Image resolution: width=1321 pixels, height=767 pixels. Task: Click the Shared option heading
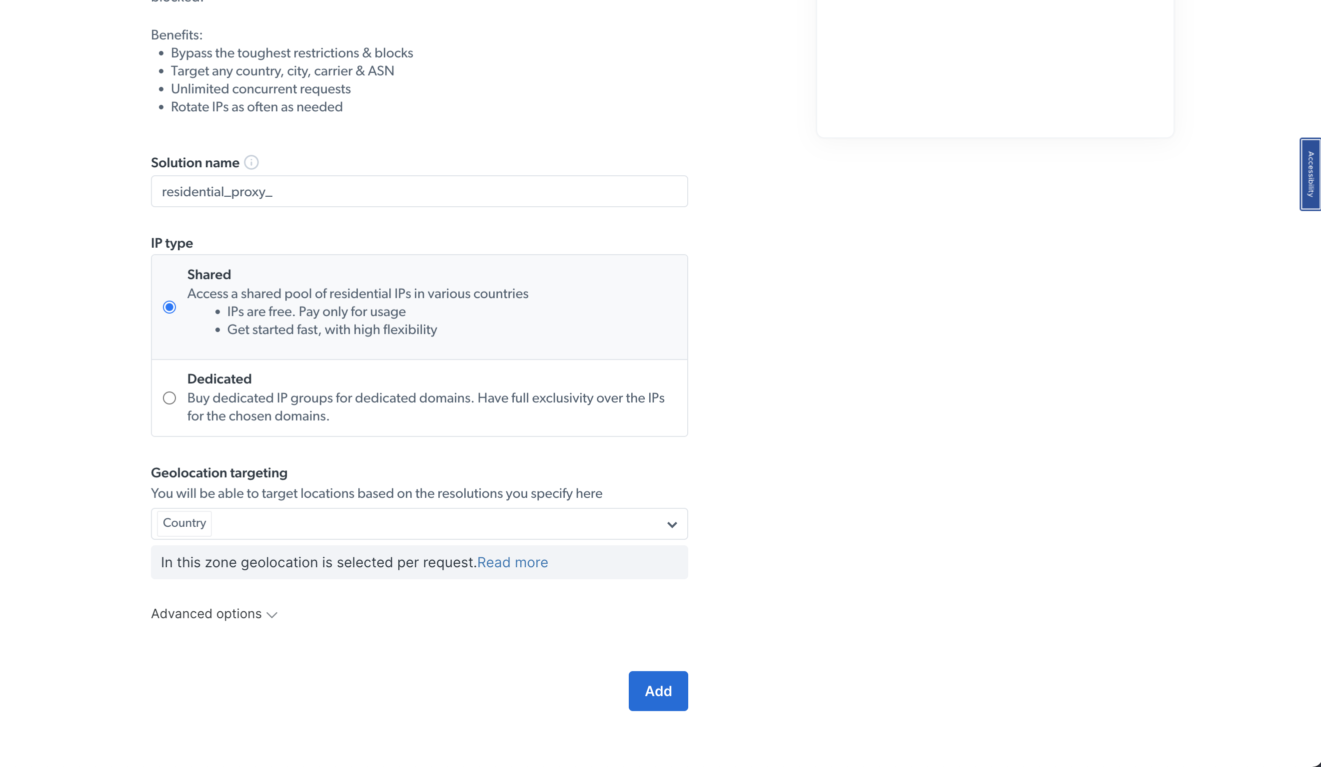pyautogui.click(x=209, y=275)
